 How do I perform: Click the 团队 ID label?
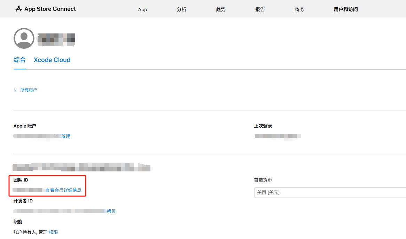click(x=21, y=180)
